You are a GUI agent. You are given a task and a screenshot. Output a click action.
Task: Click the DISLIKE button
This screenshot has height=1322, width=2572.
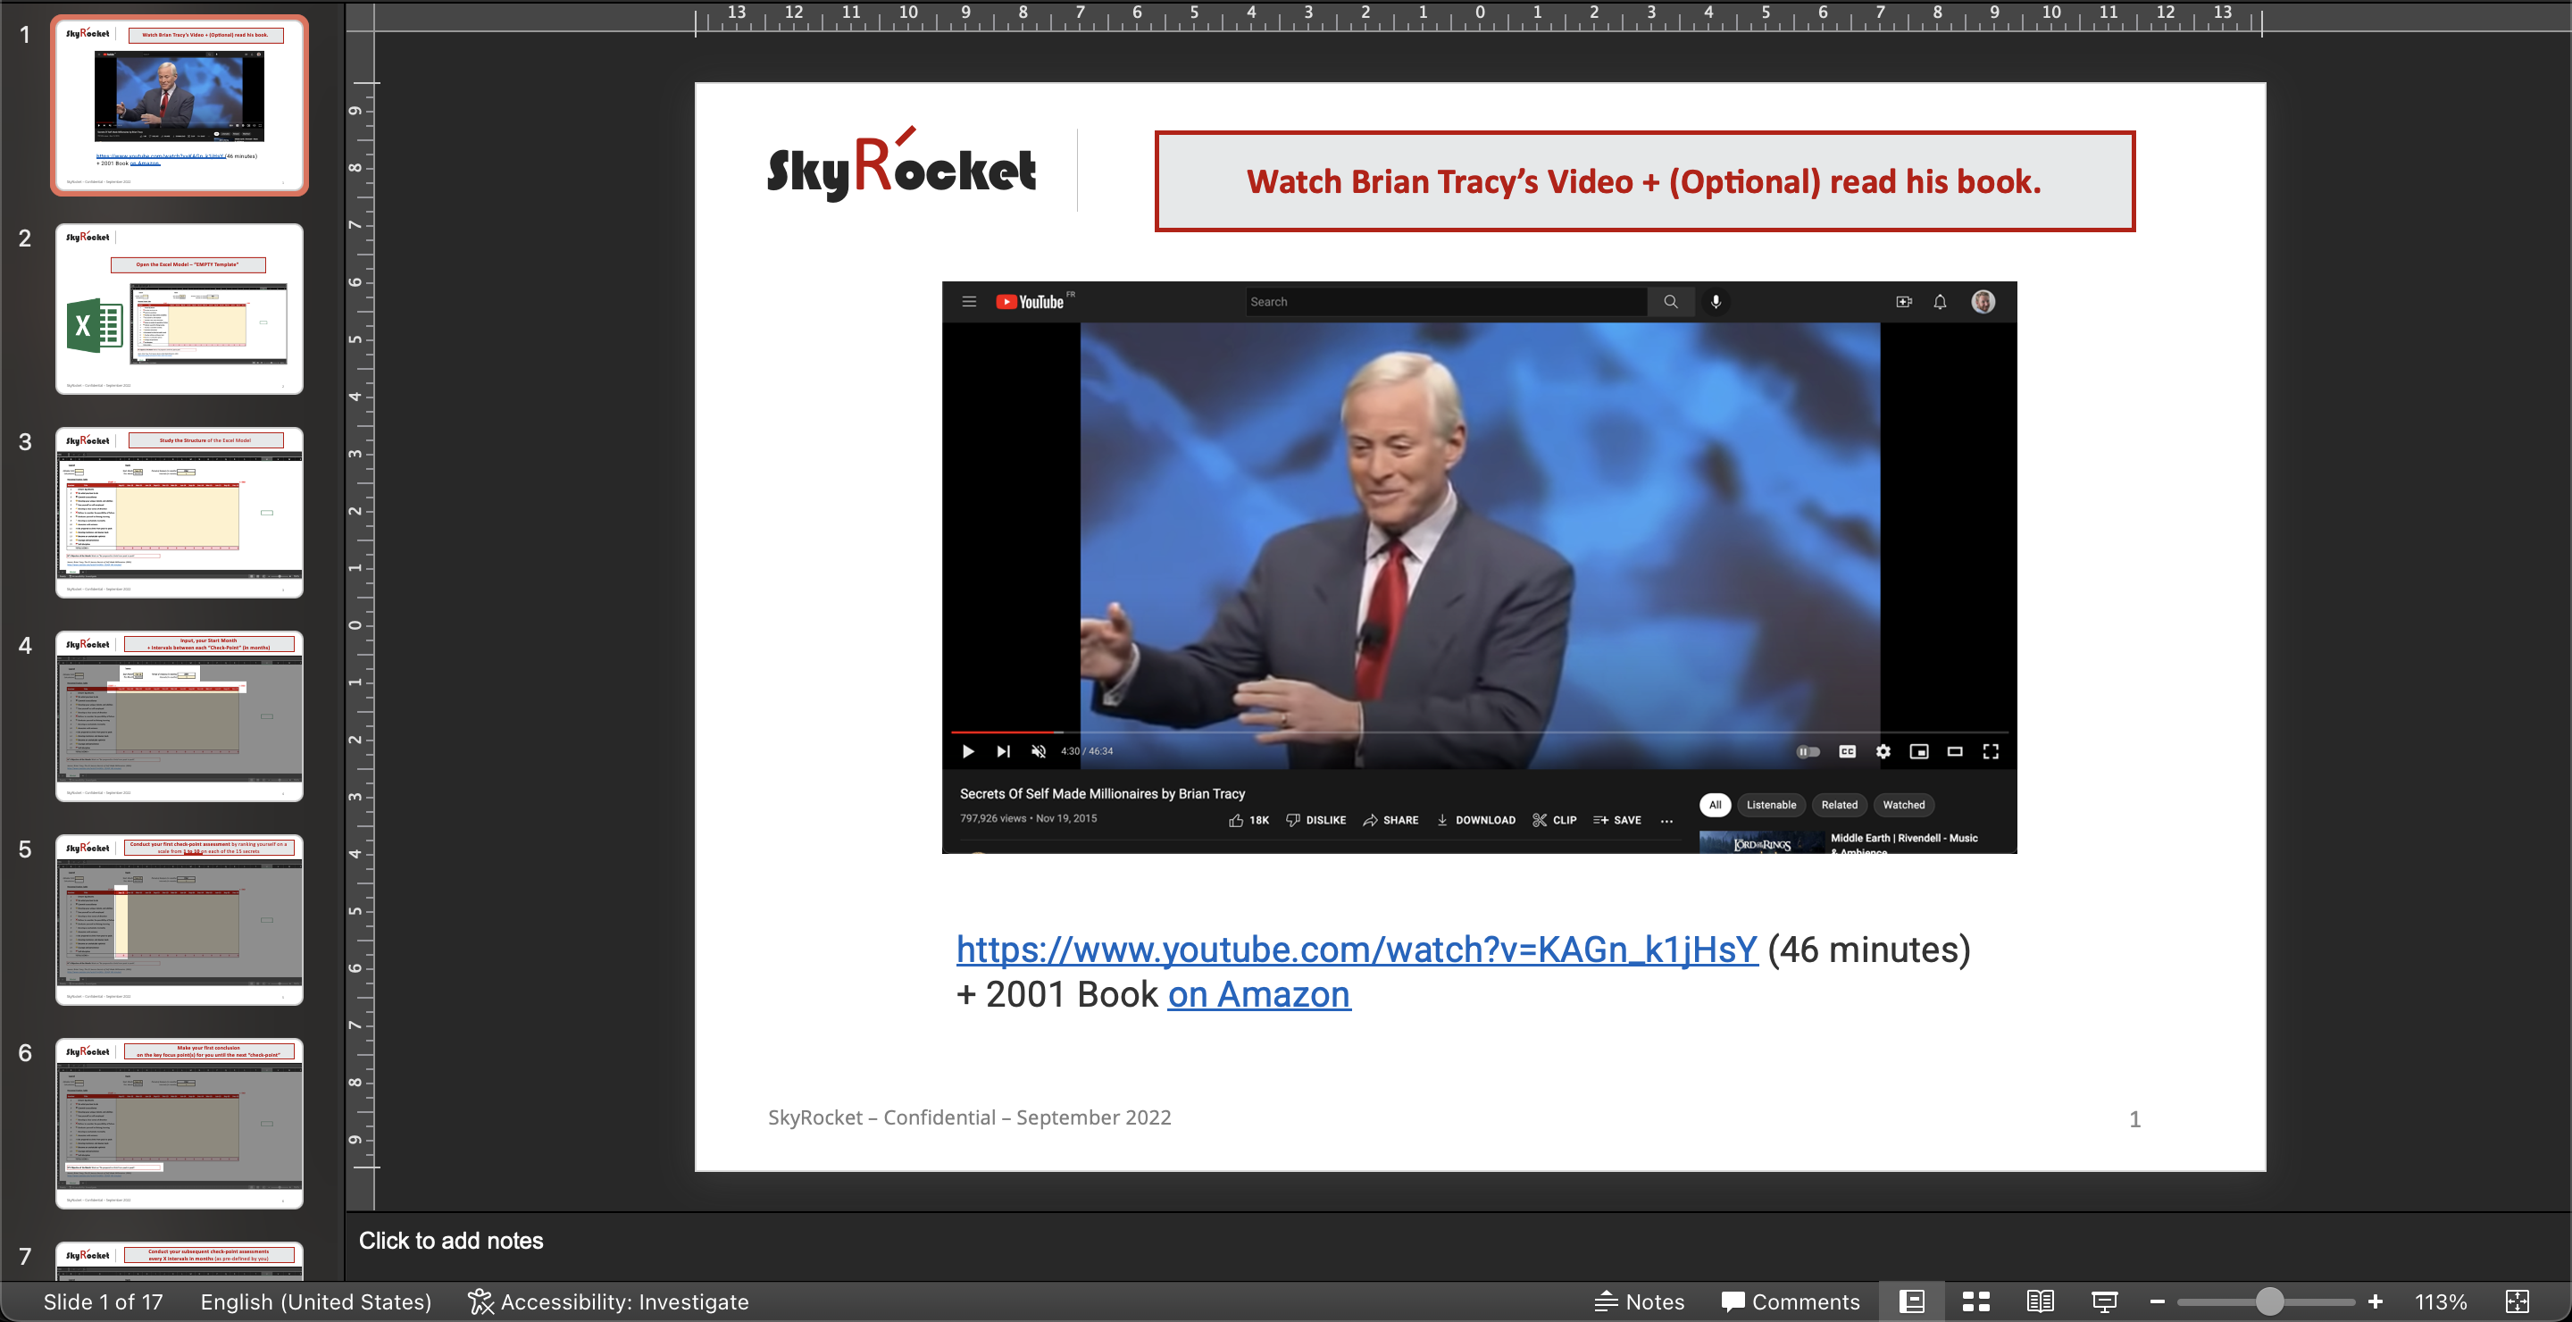tap(1316, 820)
